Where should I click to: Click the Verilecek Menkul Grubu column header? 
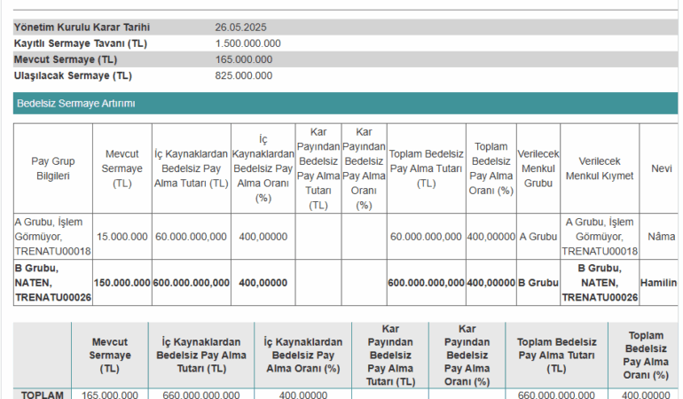click(x=538, y=168)
